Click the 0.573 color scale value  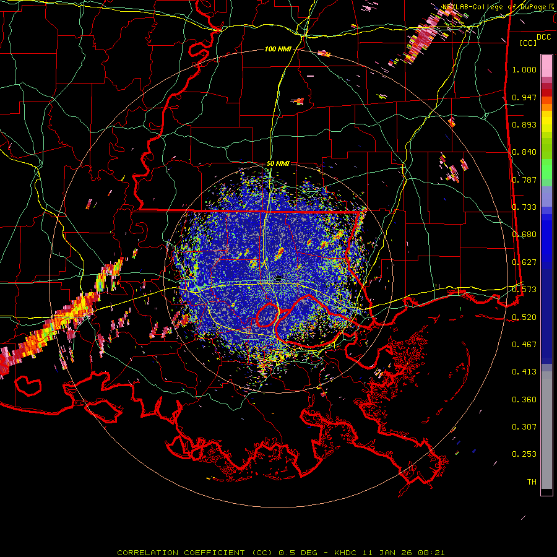(x=524, y=290)
